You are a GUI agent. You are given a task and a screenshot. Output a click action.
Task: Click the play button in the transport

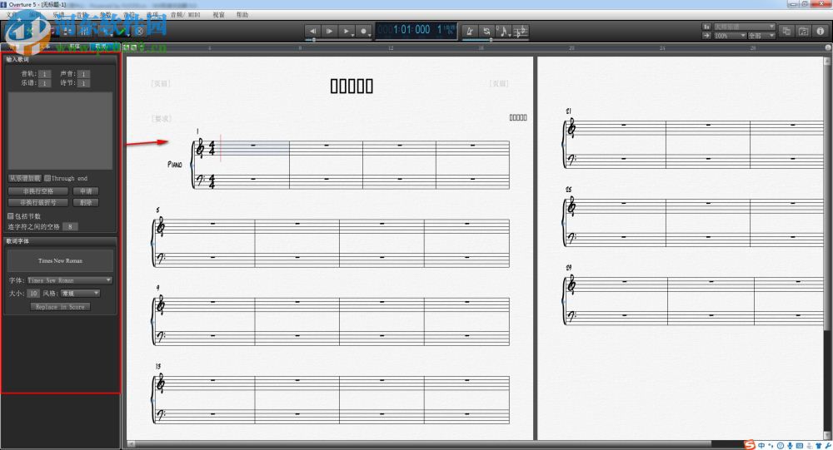[329, 32]
